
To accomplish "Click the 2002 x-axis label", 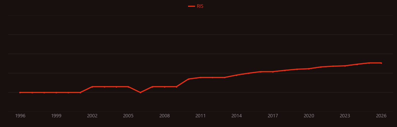I will (92, 116).
